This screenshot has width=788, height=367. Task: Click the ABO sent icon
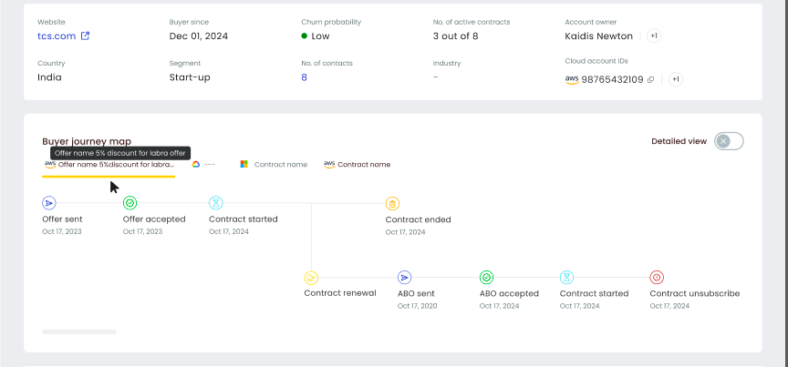[405, 278]
